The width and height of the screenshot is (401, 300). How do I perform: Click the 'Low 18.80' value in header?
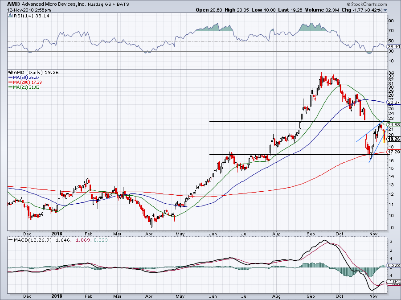(263, 10)
